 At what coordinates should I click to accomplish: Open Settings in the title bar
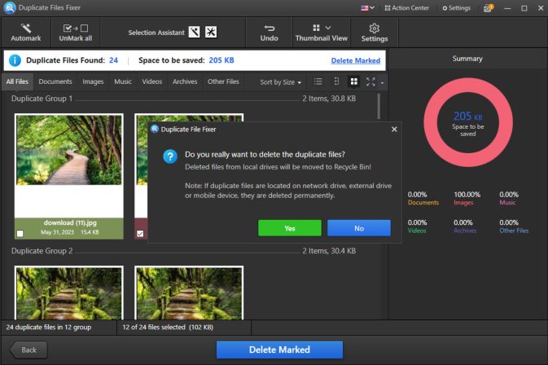(x=457, y=7)
